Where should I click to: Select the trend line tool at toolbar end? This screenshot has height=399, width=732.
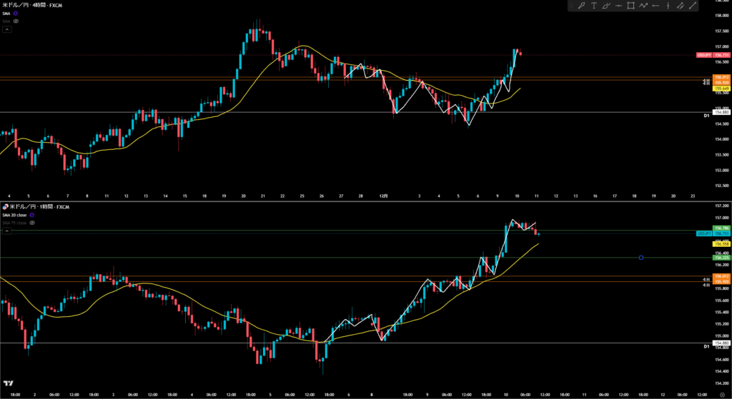[692, 6]
